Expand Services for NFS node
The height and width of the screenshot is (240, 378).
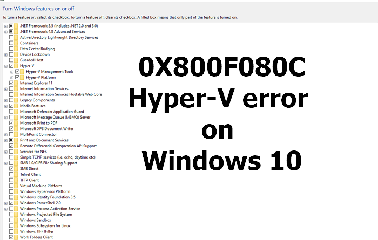(x=6, y=152)
